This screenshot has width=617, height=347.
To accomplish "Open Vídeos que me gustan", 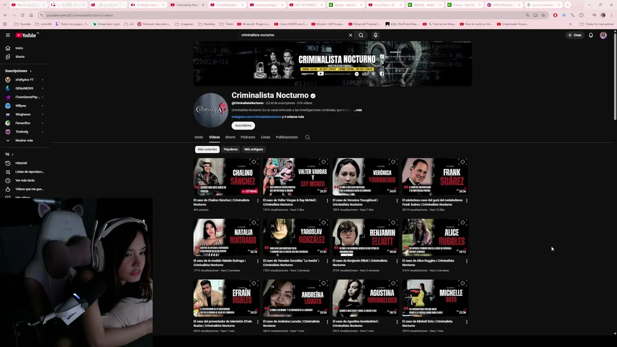I will pos(24,189).
